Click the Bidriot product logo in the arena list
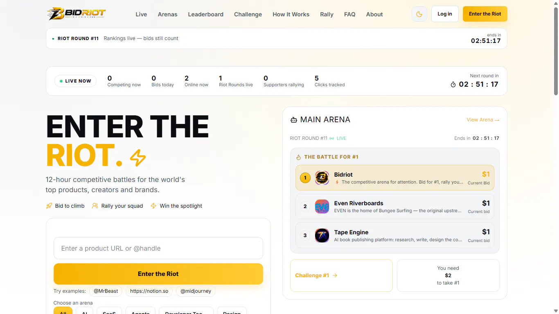559x314 pixels. [x=322, y=178]
